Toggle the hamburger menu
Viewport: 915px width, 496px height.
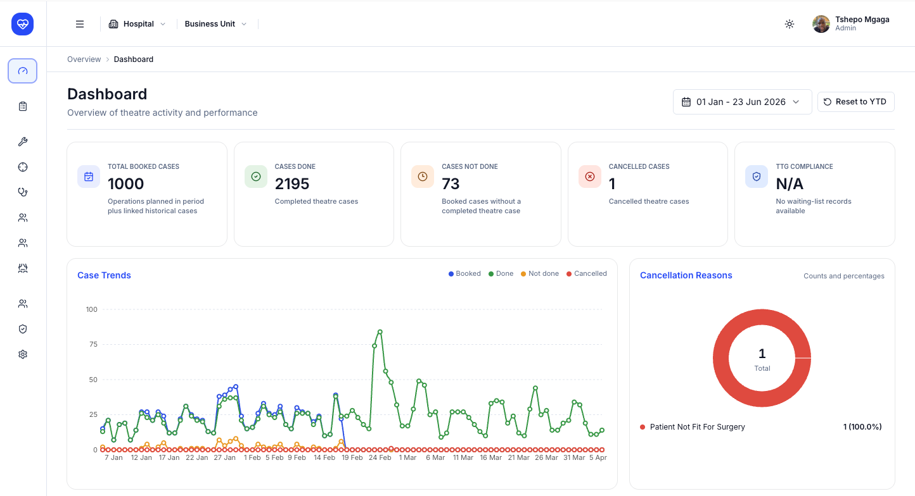[80, 24]
